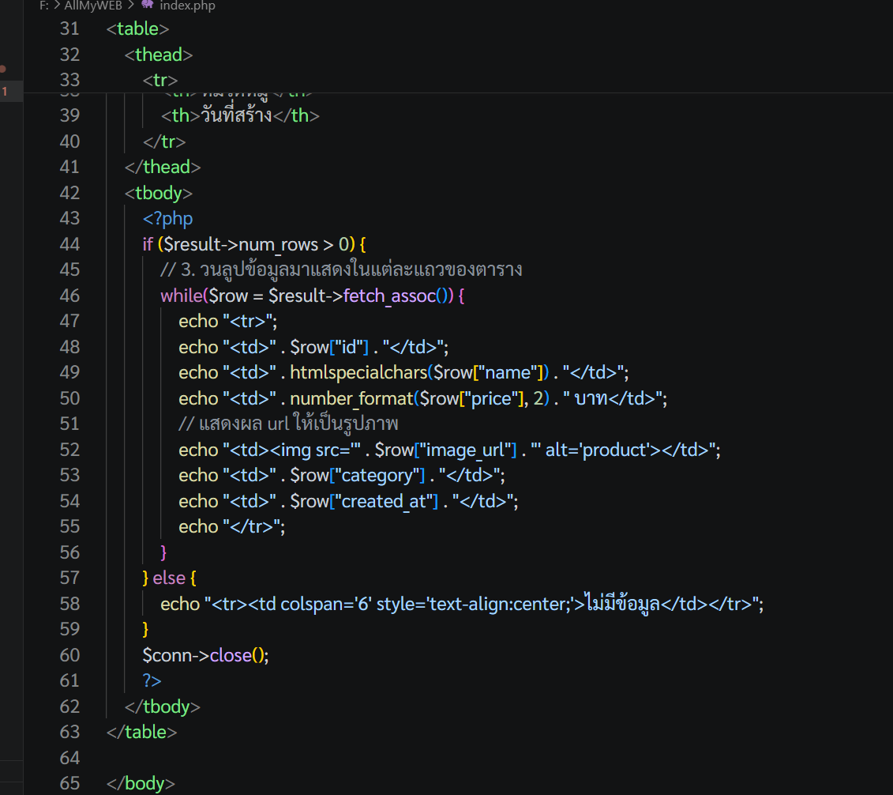Click the closing </thead> tag
893x795 pixels.
click(163, 167)
